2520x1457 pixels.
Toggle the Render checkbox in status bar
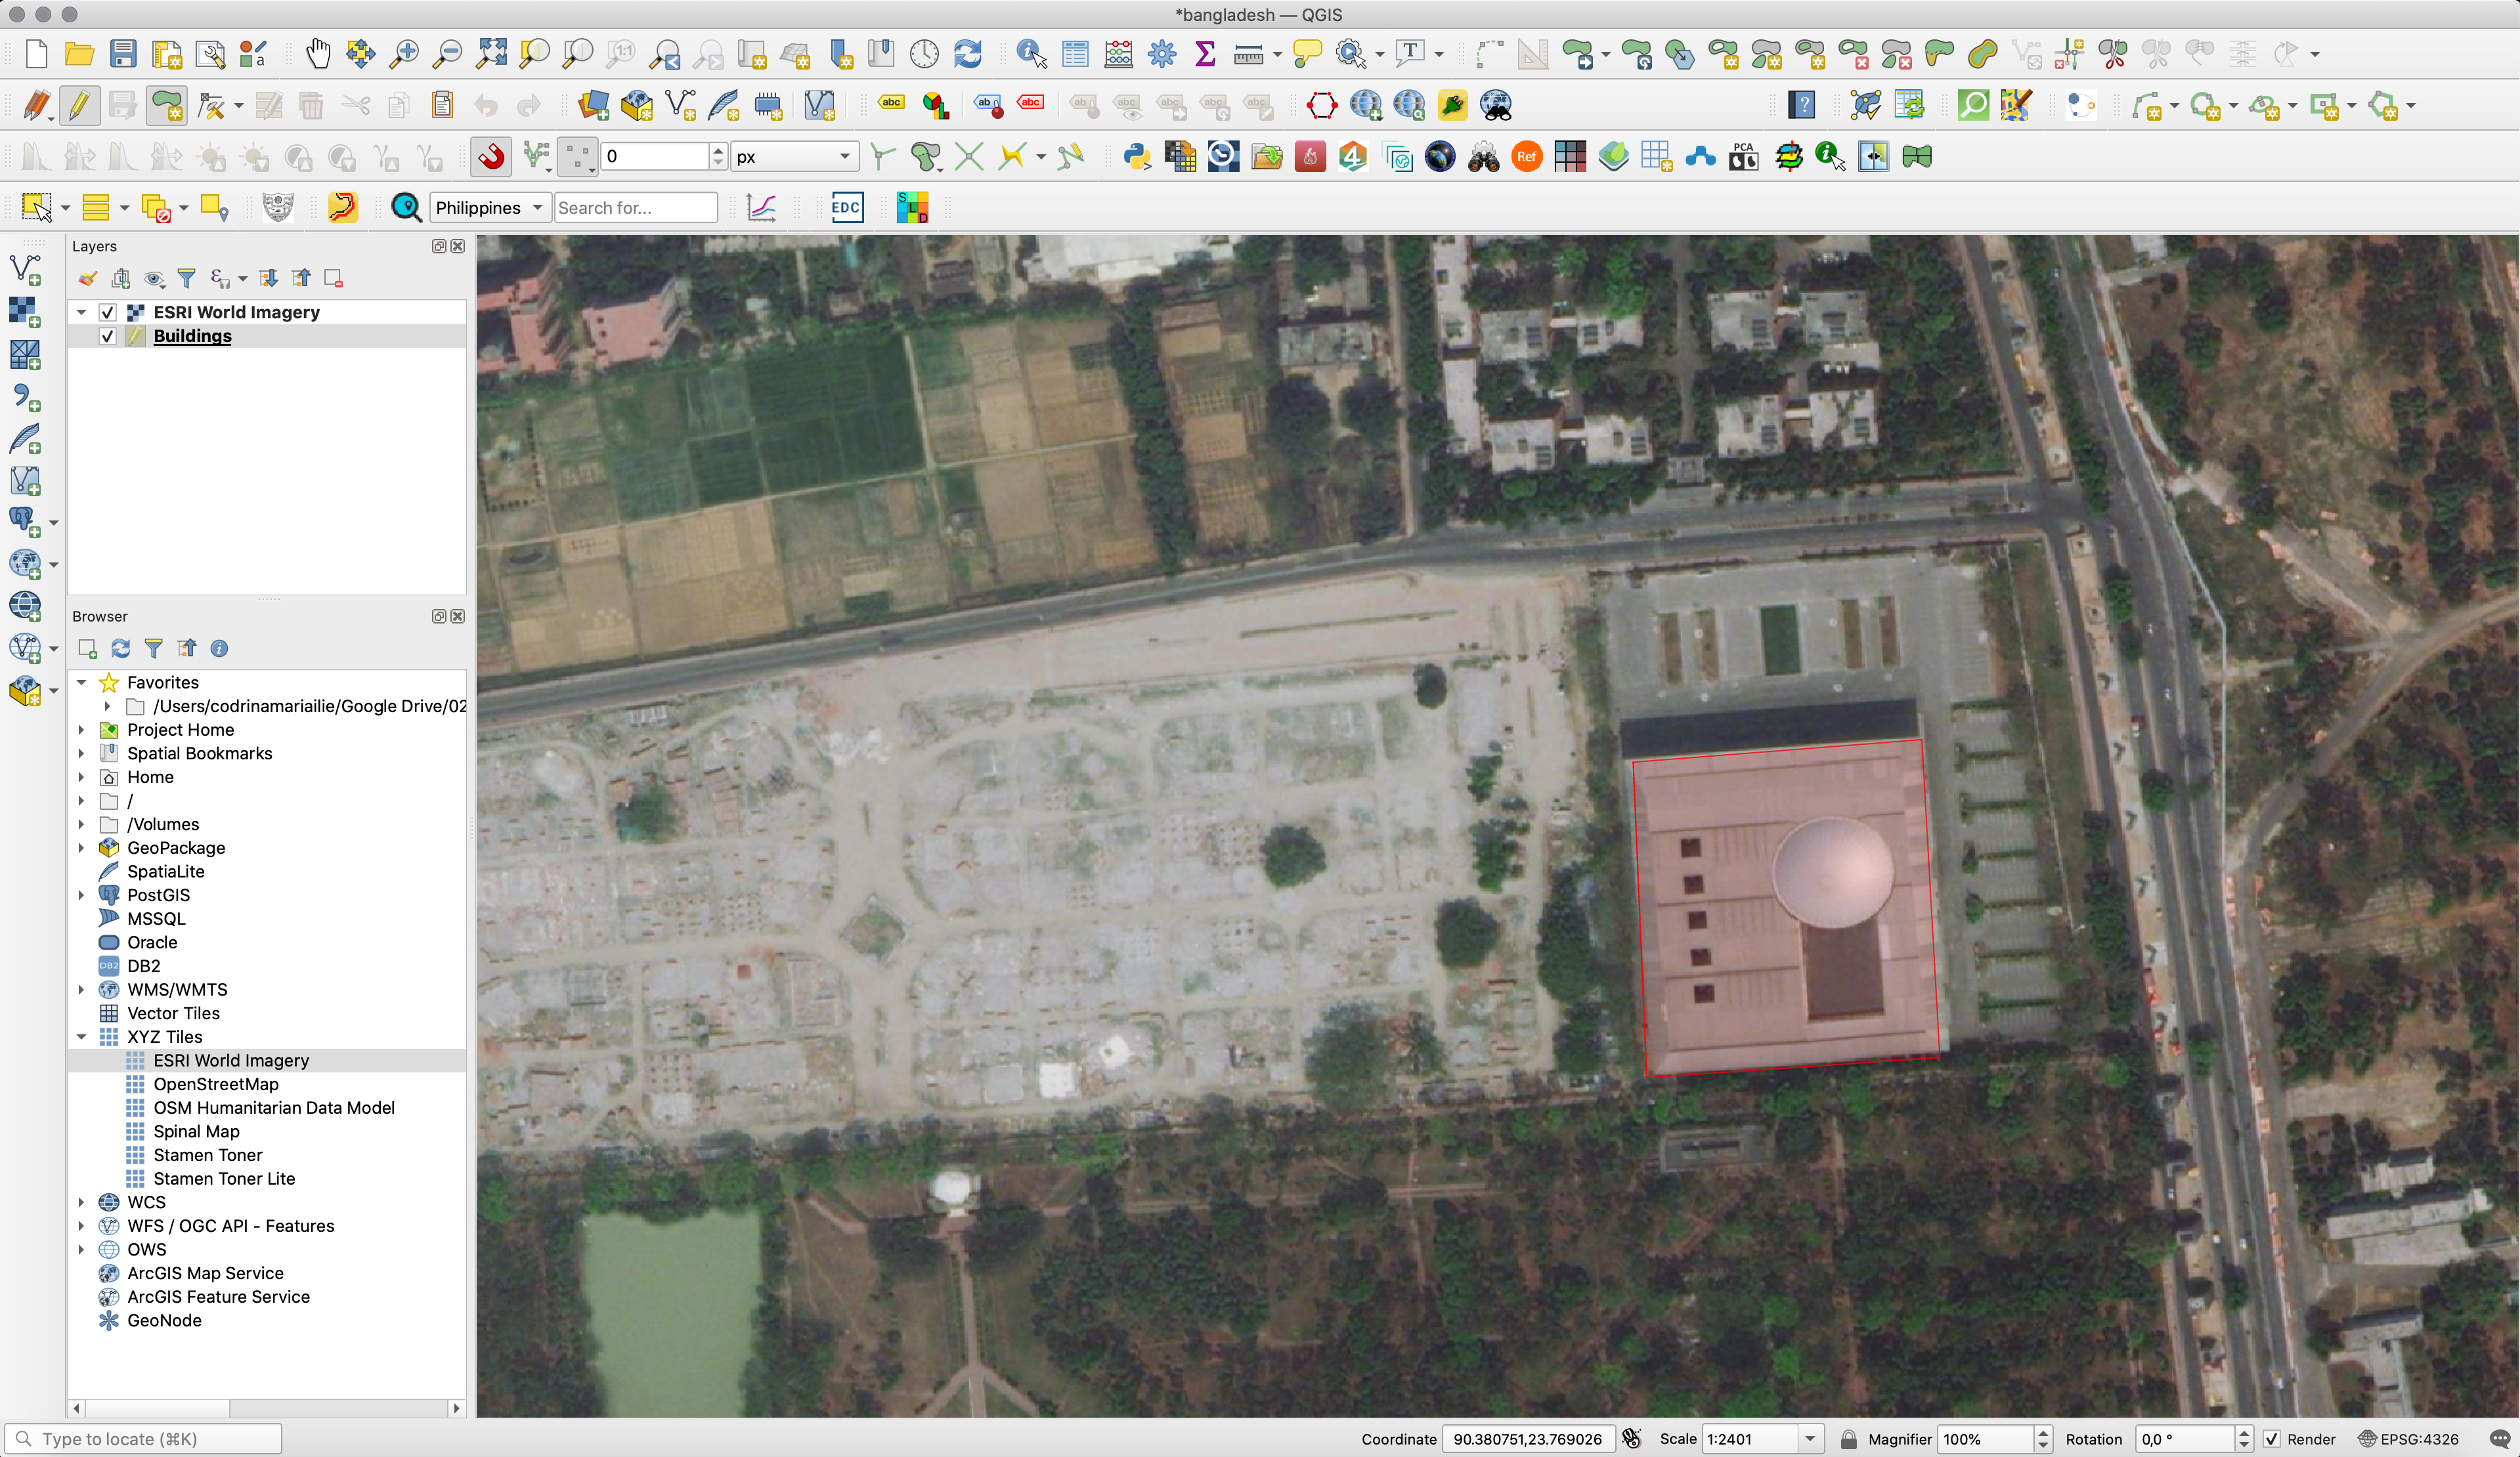[x=2272, y=1439]
